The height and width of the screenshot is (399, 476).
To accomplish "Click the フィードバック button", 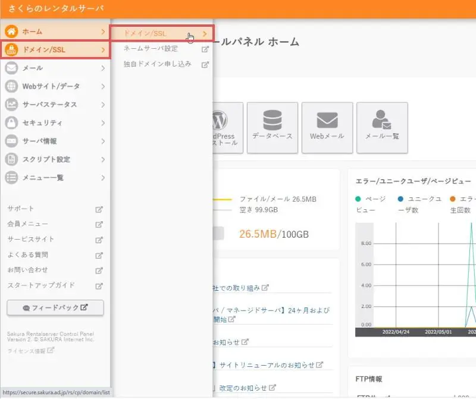I will [55, 307].
